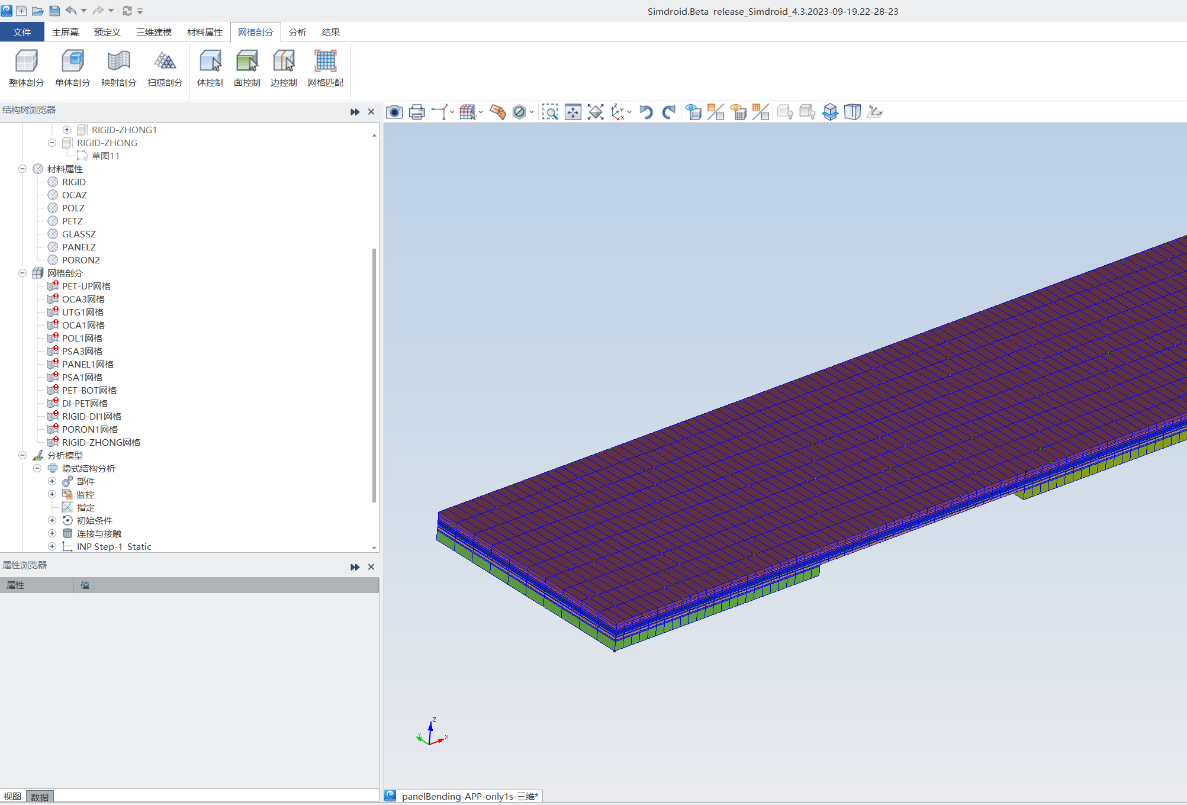Expand the INP Step-1 Static node

pos(52,546)
